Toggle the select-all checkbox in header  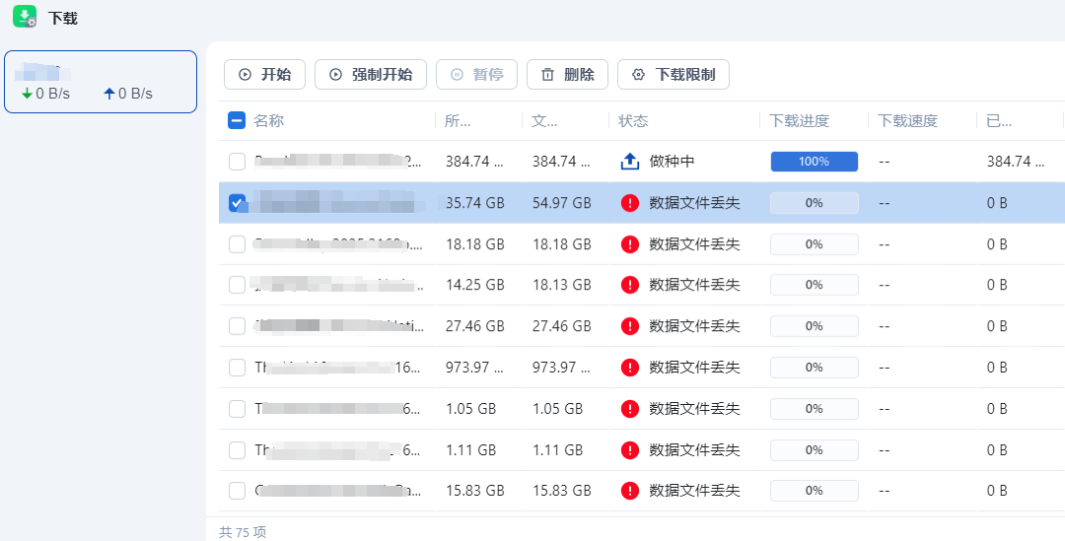tap(237, 121)
